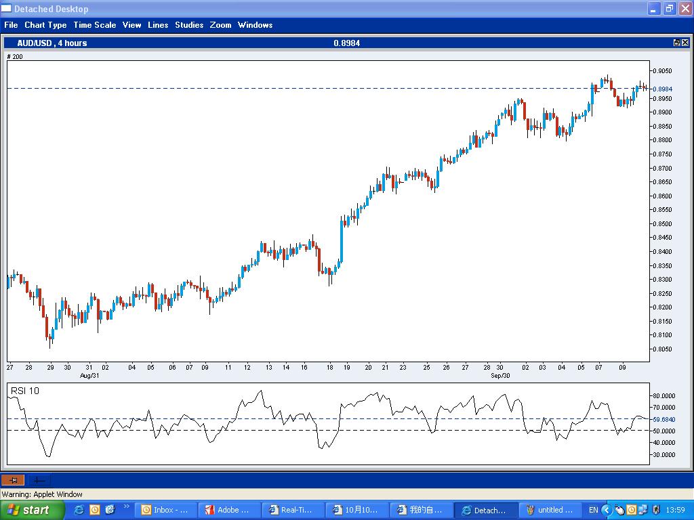Click the Aug/31 date label
This screenshot has width=694, height=520.
coord(89,375)
